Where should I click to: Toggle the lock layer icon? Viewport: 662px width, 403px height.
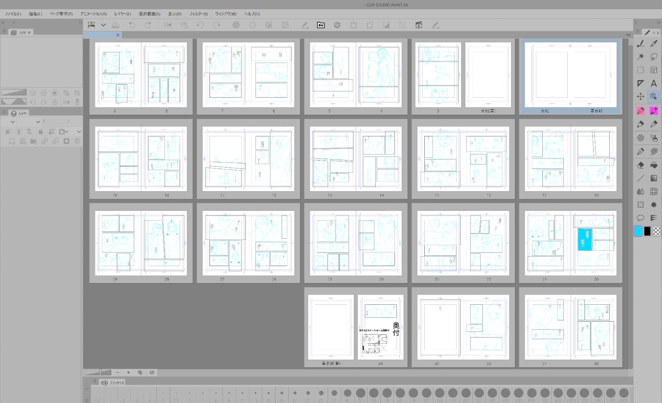coord(41,132)
